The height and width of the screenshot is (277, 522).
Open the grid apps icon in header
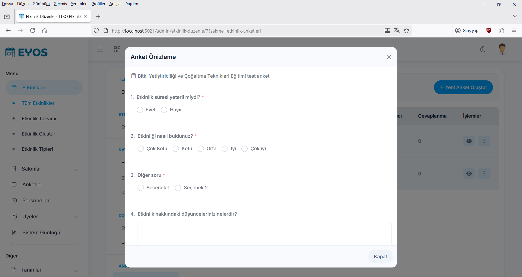117,49
